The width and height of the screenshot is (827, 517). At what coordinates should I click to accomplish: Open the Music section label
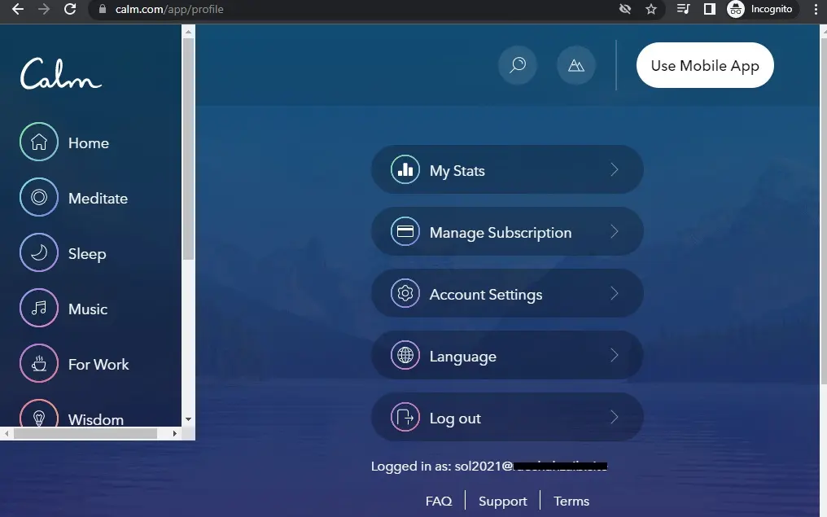pyautogui.click(x=88, y=309)
